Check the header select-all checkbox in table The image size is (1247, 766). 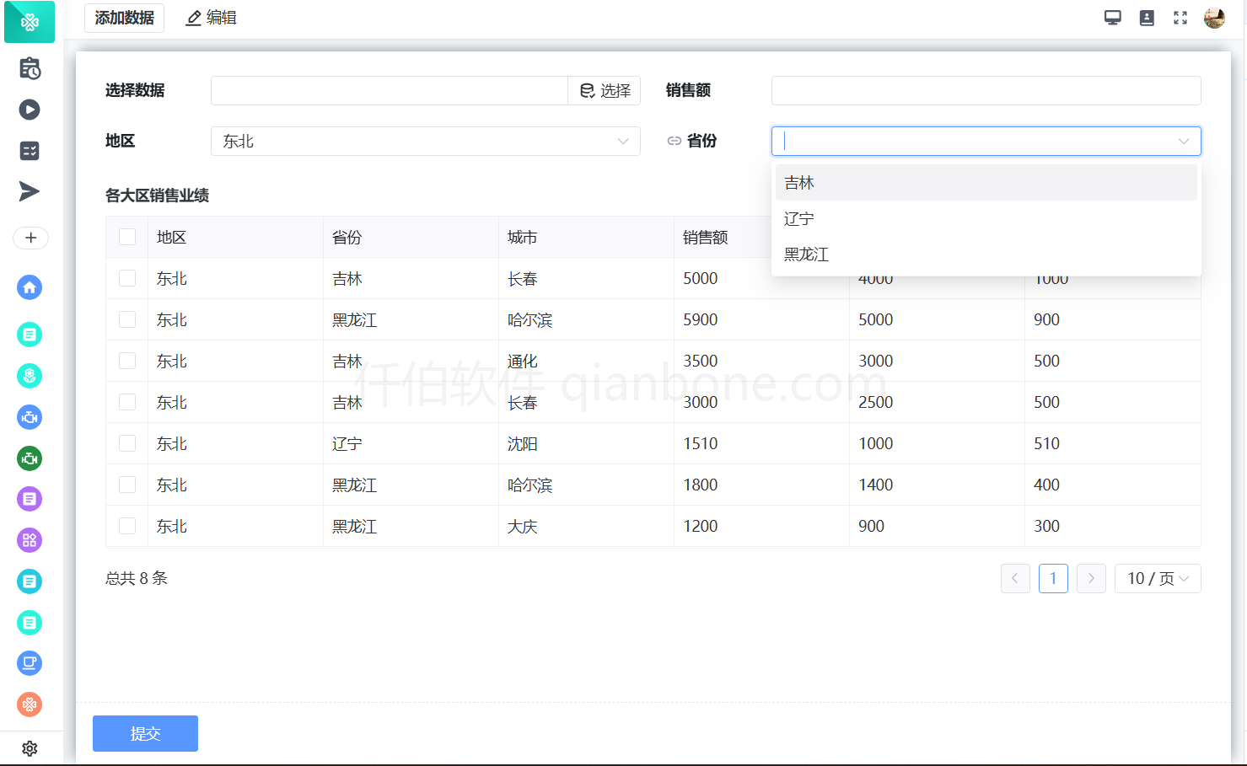pos(127,237)
